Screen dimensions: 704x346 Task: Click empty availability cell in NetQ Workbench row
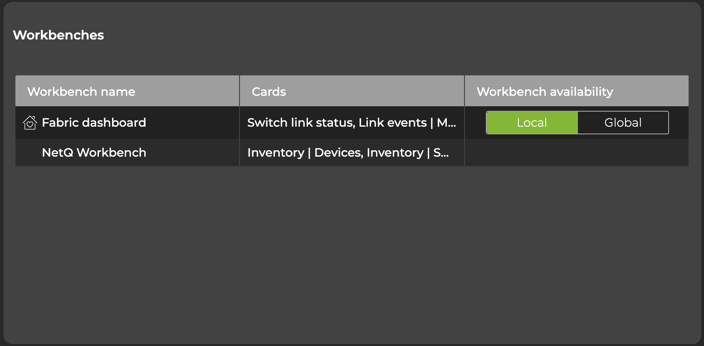tap(576, 153)
